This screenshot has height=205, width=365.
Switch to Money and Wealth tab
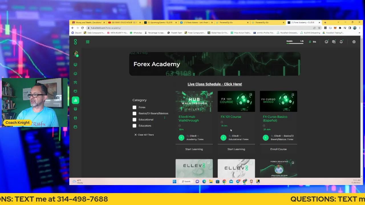(x=88, y=22)
